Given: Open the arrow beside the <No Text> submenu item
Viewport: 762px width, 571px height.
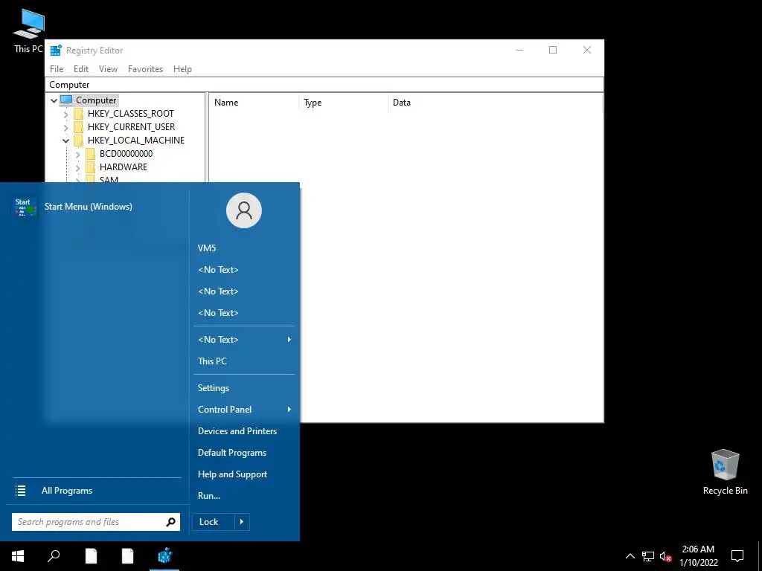Looking at the screenshot, I should coord(289,339).
